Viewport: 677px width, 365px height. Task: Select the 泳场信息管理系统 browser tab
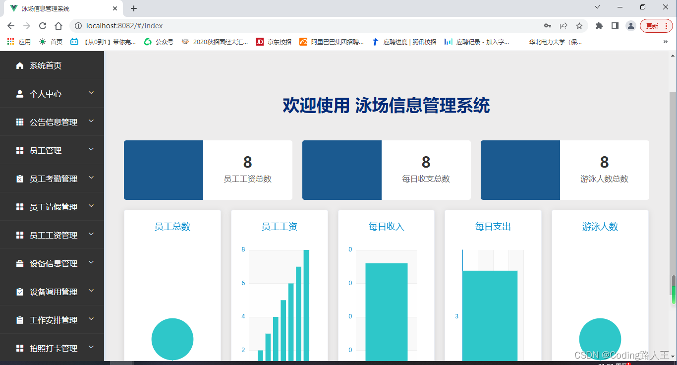tap(63, 8)
